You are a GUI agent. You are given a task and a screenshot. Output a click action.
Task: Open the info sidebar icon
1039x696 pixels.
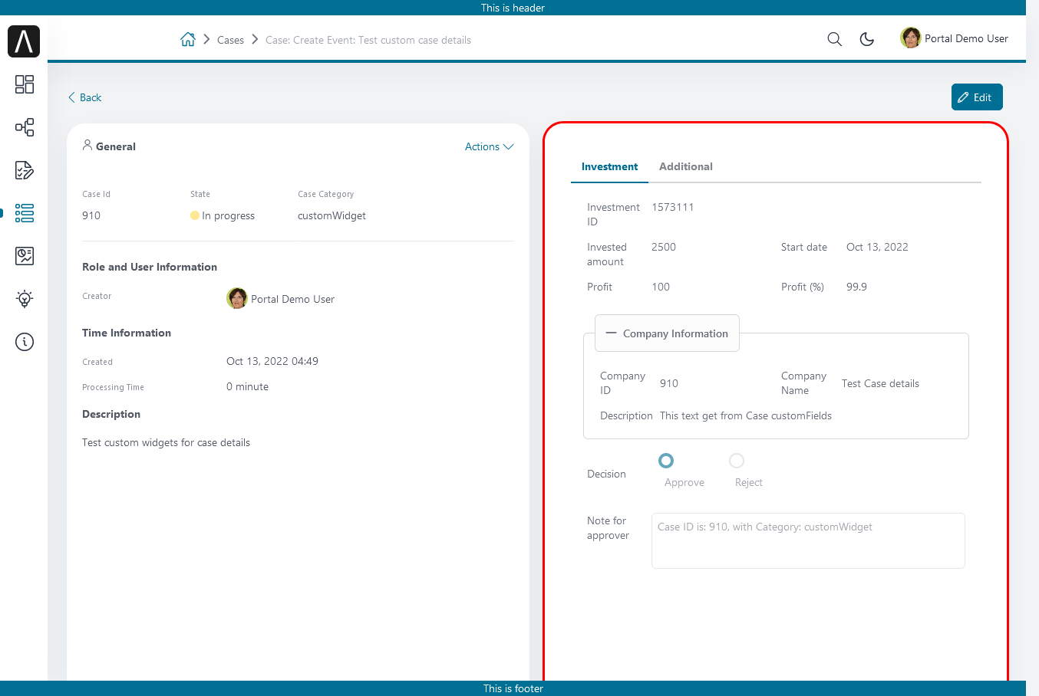coord(25,342)
